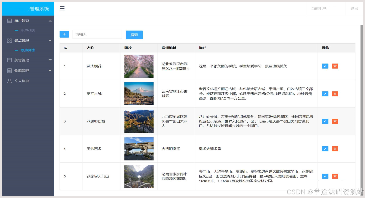Edit the 张家界天门山 row with pencil icon
The image size is (365, 198).
click(325, 176)
